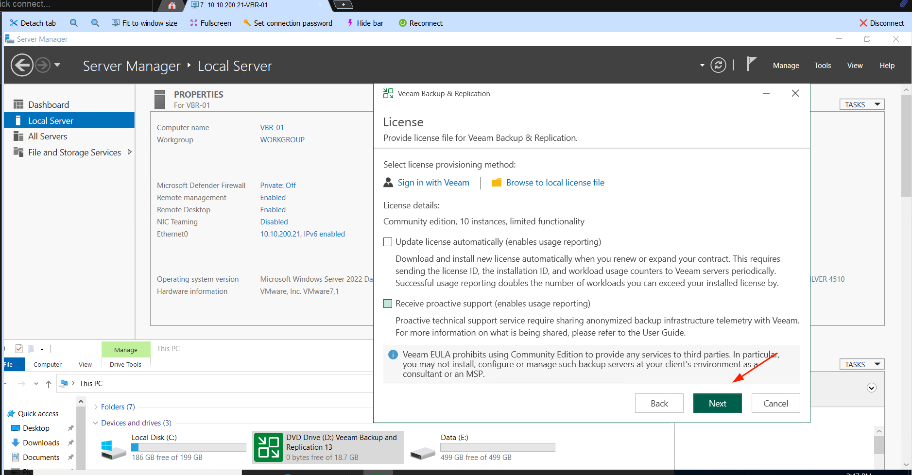The width and height of the screenshot is (912, 475).
Task: Select Local Server in the sidebar
Action: click(69, 120)
